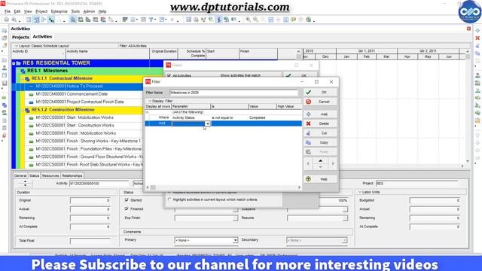Collapse the Display: Filter expander
The width and height of the screenshot is (482, 271).
click(x=150, y=101)
